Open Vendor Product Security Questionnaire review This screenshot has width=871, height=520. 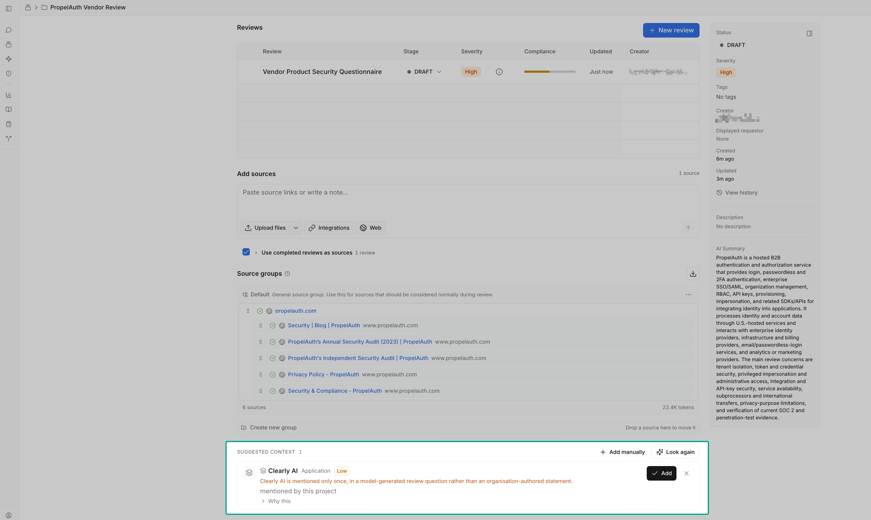click(x=322, y=72)
